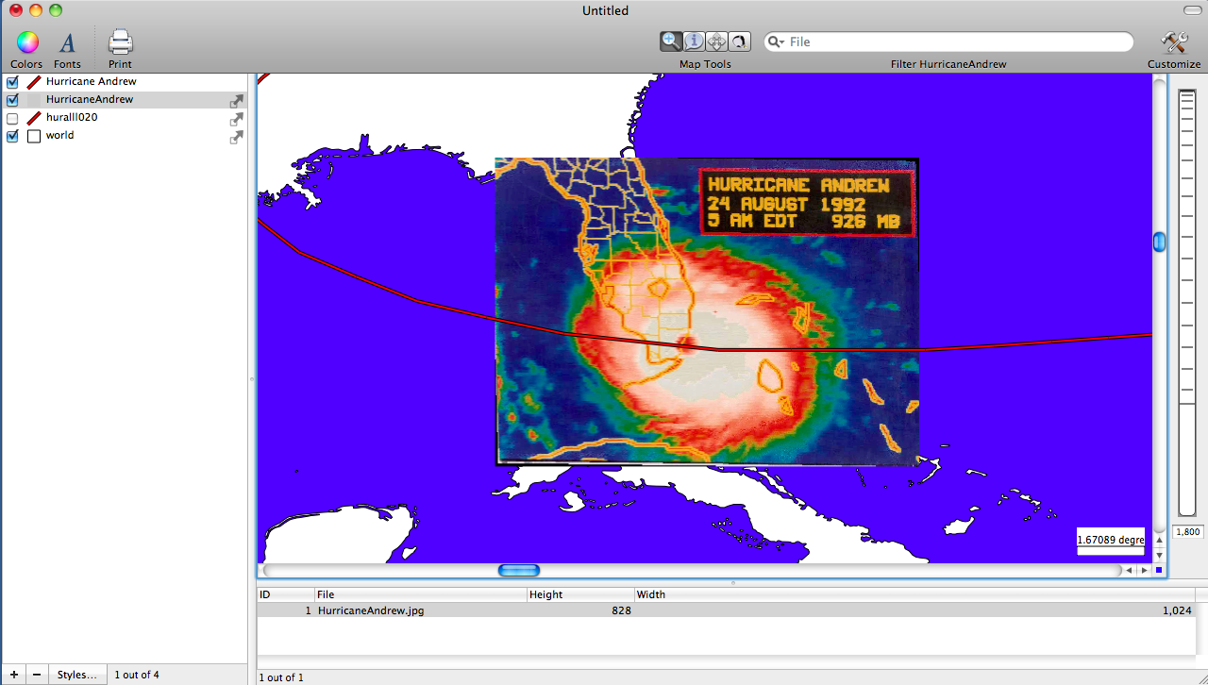Click the zoom-to-extent arrow for HurricaneAndrew

pyautogui.click(x=236, y=101)
